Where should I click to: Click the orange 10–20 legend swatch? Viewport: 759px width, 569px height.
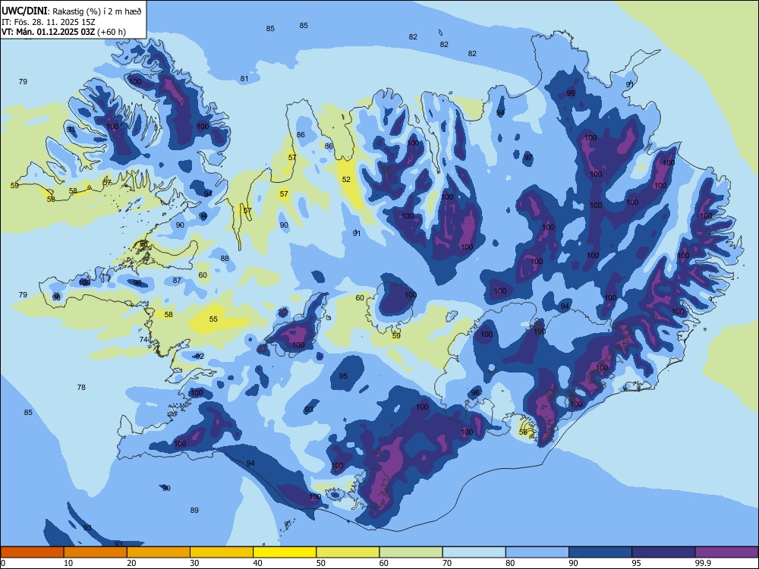pos(96,552)
